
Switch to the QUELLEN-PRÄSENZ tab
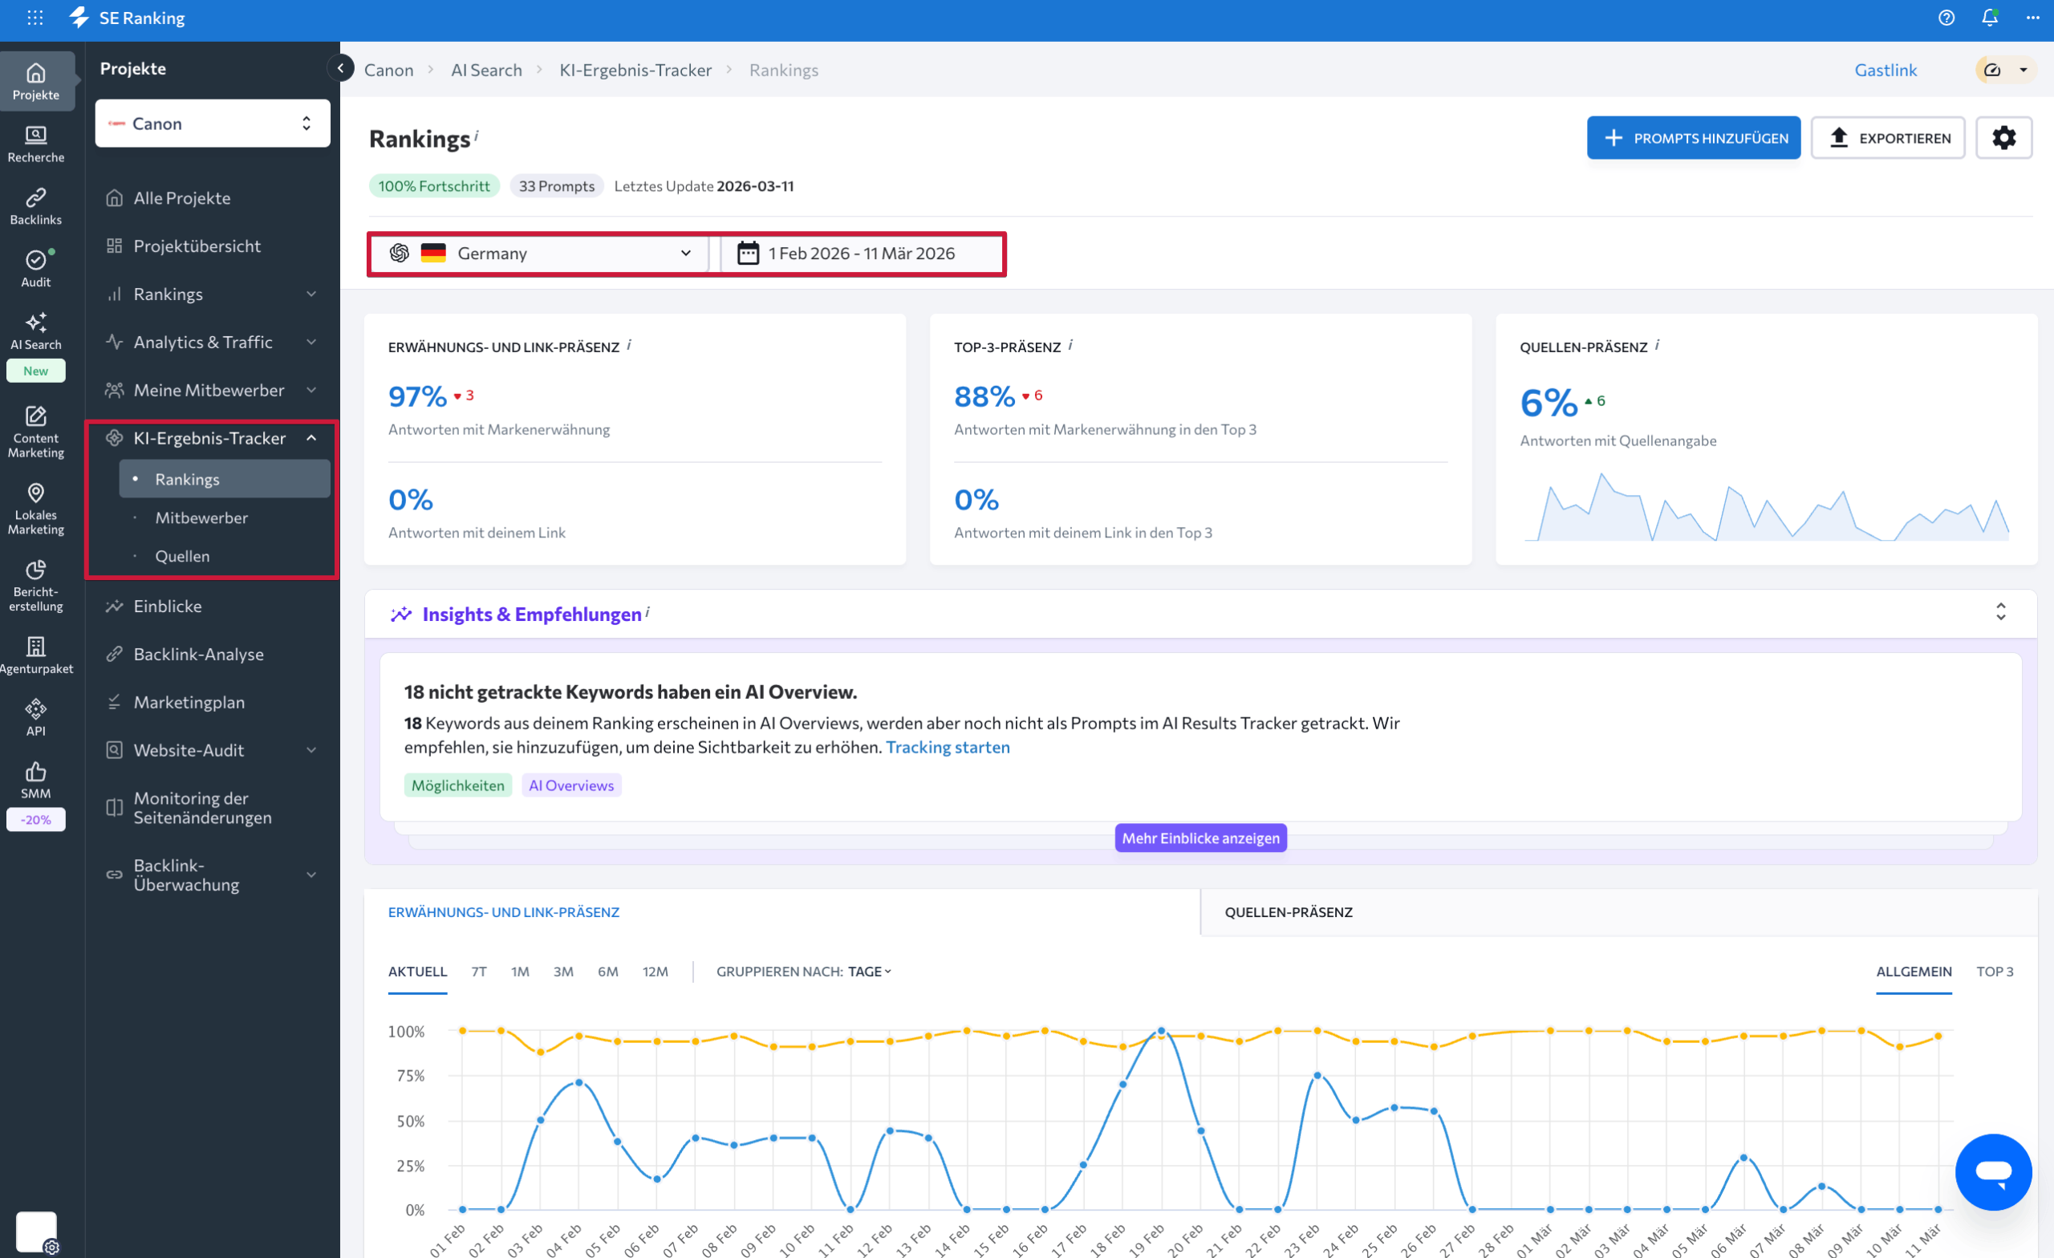click(1288, 912)
